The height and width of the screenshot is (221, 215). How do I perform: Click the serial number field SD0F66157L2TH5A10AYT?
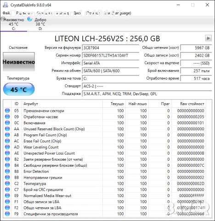111,55
